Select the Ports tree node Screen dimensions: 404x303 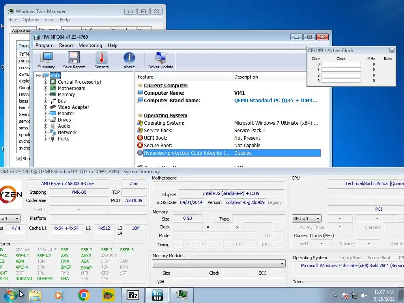coord(64,138)
